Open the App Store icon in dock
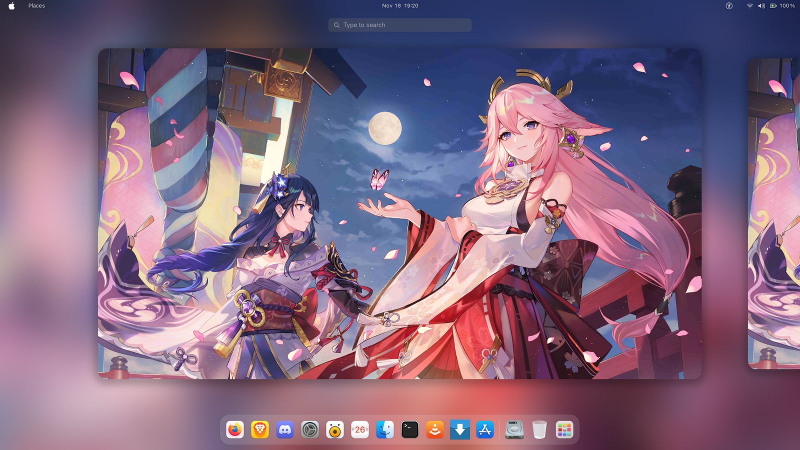 point(485,429)
